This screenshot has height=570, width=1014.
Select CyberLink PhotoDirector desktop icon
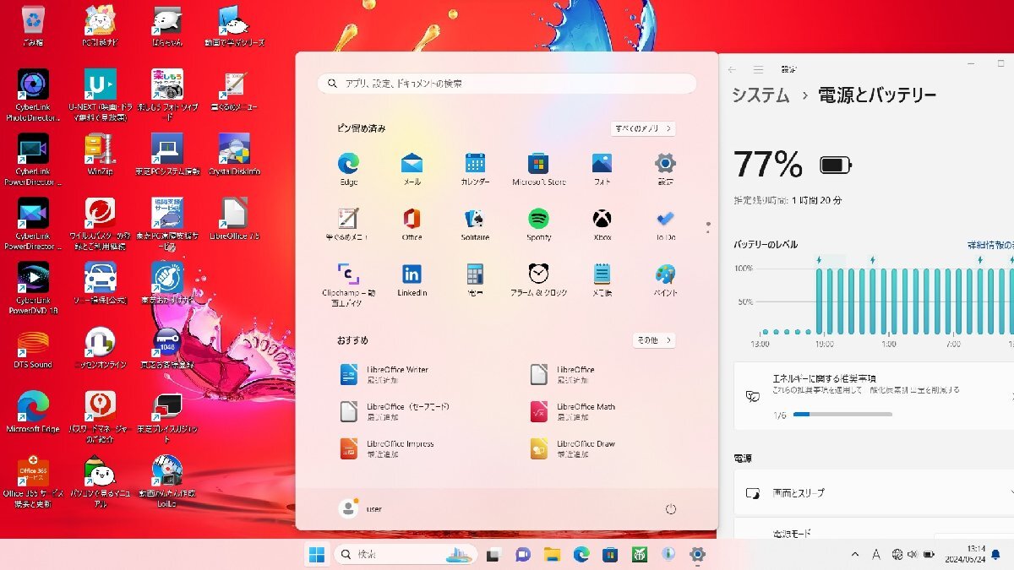click(33, 95)
